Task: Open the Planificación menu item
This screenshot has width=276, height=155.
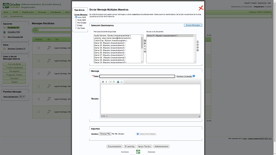Action: click(x=28, y=12)
